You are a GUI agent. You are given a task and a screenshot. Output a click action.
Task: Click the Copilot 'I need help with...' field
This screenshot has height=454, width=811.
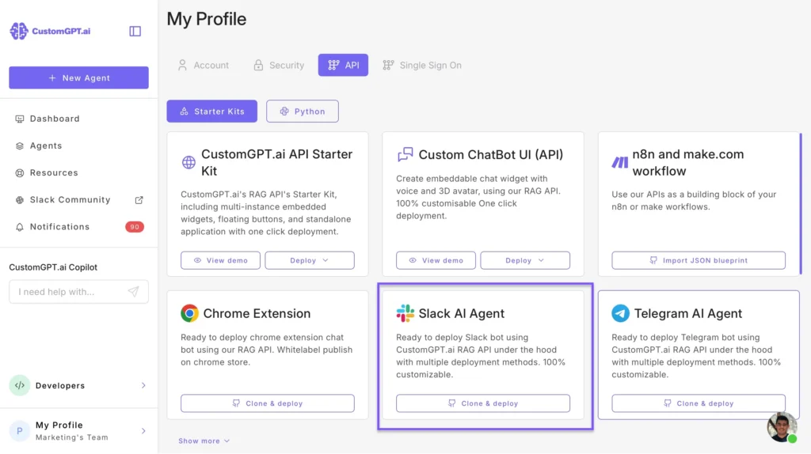tap(78, 292)
